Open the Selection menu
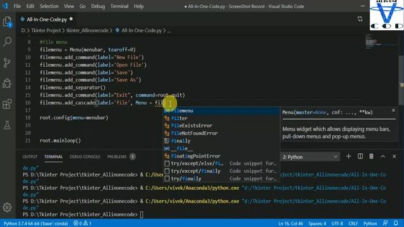404x227 pixels. click(x=49, y=6)
